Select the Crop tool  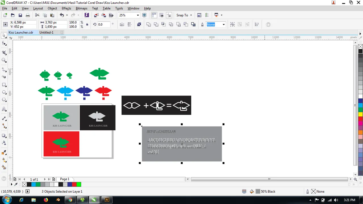4,52
